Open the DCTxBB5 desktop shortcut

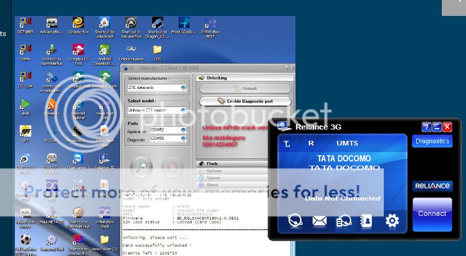click(x=25, y=26)
